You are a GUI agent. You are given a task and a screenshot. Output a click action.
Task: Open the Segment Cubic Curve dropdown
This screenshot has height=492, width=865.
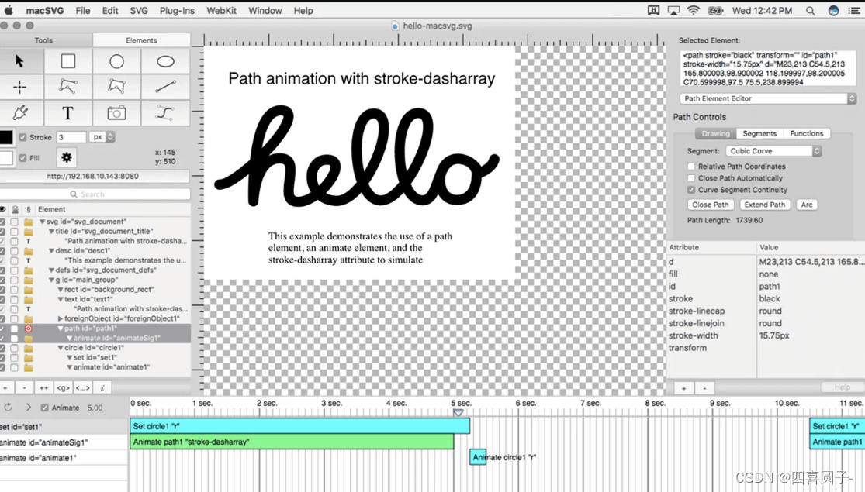pos(773,151)
